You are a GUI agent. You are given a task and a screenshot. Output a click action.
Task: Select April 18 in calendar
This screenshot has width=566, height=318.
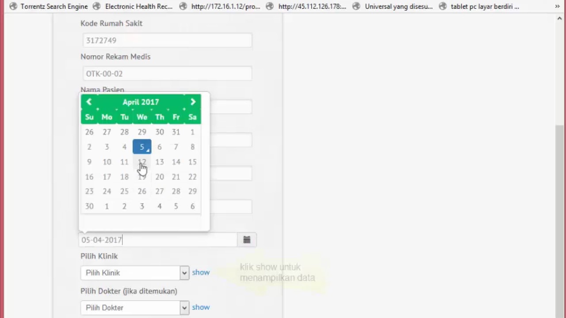click(124, 177)
